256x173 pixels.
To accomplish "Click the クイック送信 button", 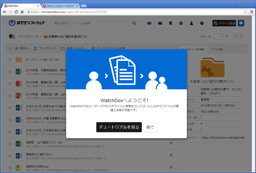I will [x=224, y=23].
